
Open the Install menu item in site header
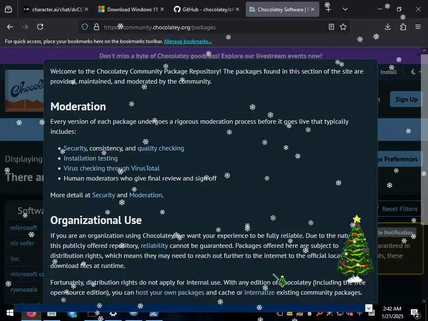point(388,72)
